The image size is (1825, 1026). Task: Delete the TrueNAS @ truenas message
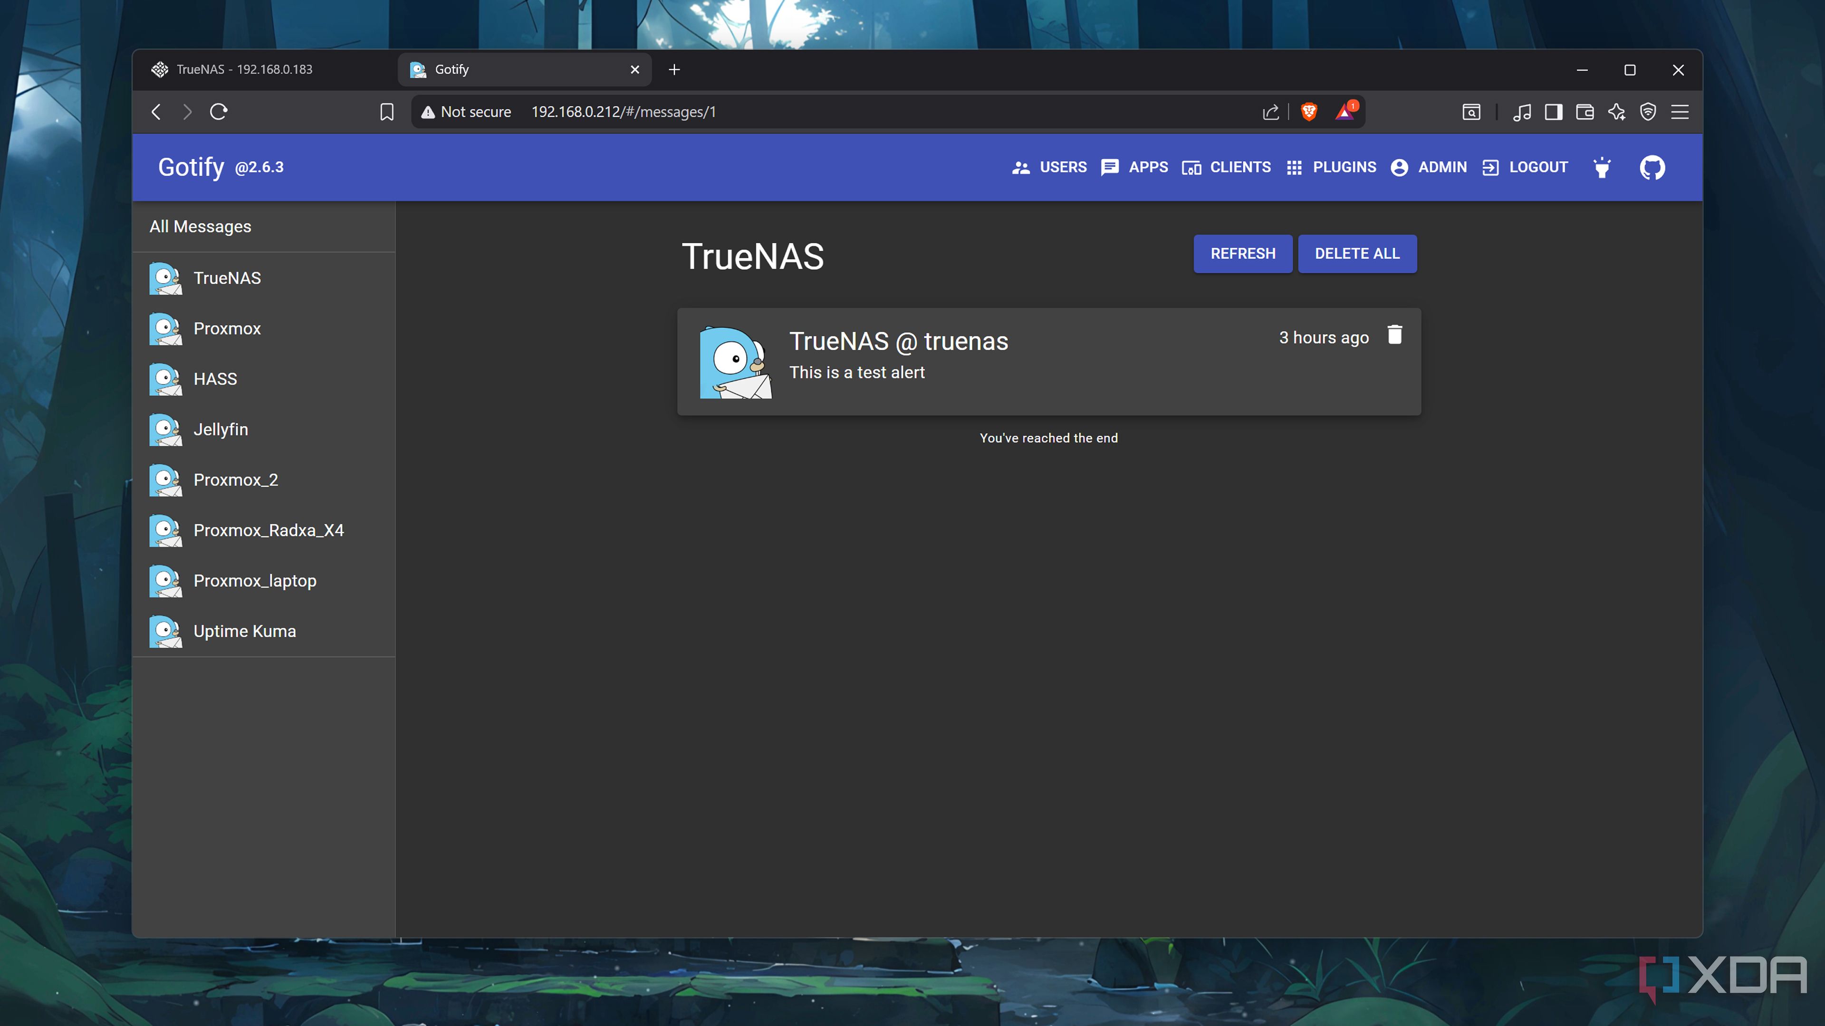1394,335
